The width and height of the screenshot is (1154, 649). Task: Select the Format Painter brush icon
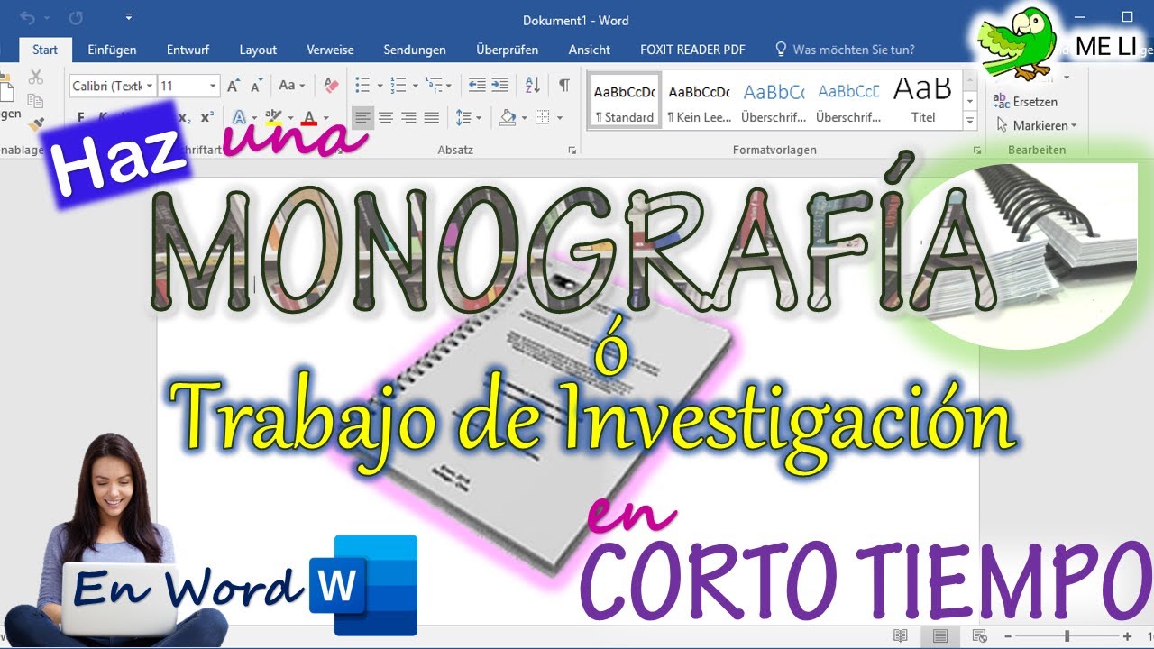click(36, 123)
